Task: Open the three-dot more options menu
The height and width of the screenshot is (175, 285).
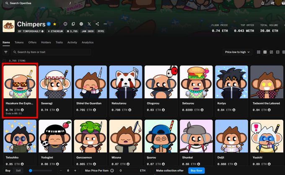Action: [x=105, y=24]
